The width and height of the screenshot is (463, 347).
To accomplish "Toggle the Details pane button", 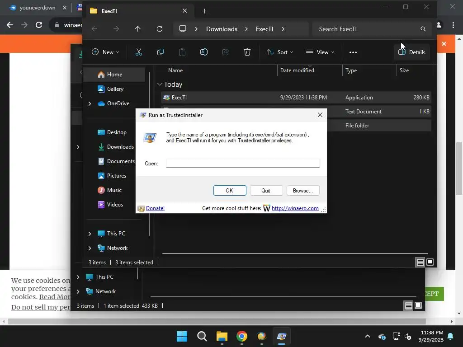I will 411,52.
